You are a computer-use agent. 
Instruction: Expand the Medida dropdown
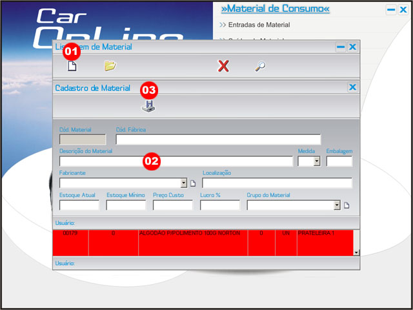pyautogui.click(x=317, y=161)
